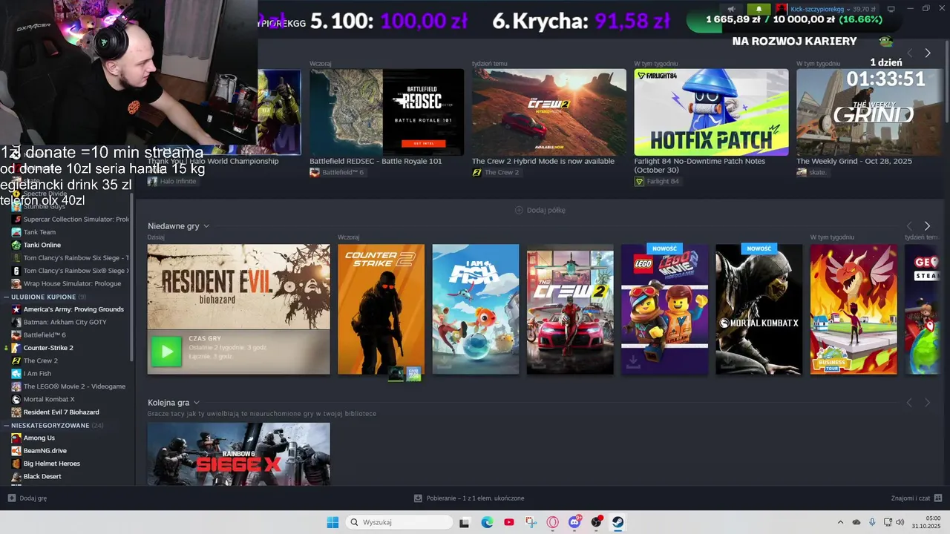This screenshot has height=534, width=950.
Task: Open Discord from the taskbar
Action: [574, 522]
